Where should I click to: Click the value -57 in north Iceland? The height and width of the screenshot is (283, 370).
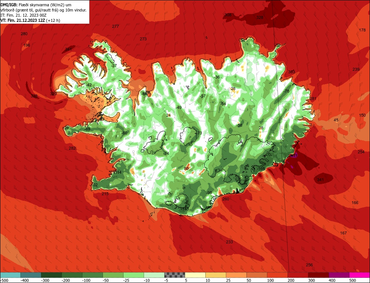pos(203,96)
